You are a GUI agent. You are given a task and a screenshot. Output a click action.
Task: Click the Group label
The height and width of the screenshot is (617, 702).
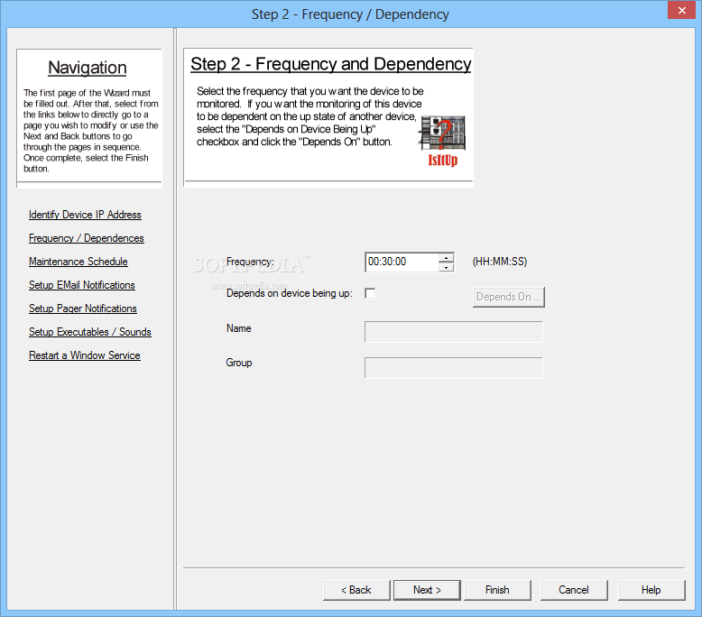click(x=238, y=363)
